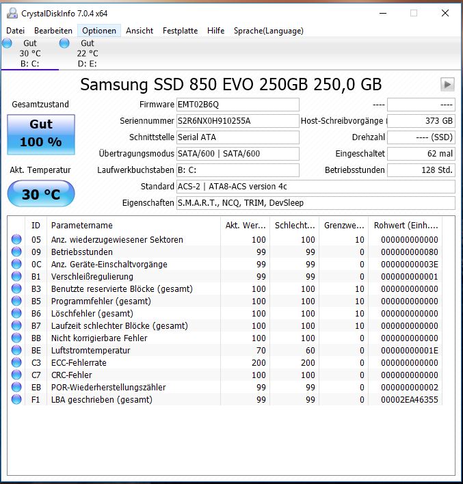Select the D: E: disk tab at 22 °C
The image size is (463, 484).
click(87, 53)
